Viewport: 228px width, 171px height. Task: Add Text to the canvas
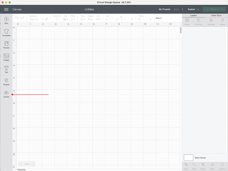[6, 69]
